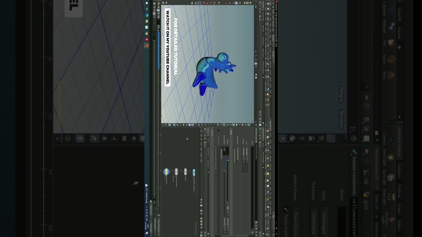Toggle Show Guide Geometry checkbox
The height and width of the screenshot is (237, 422).
pyautogui.click(x=234, y=147)
